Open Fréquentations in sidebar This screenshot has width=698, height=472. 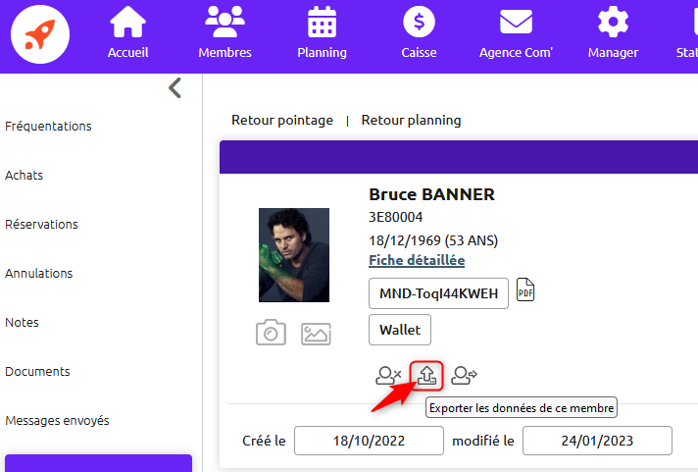pos(48,127)
